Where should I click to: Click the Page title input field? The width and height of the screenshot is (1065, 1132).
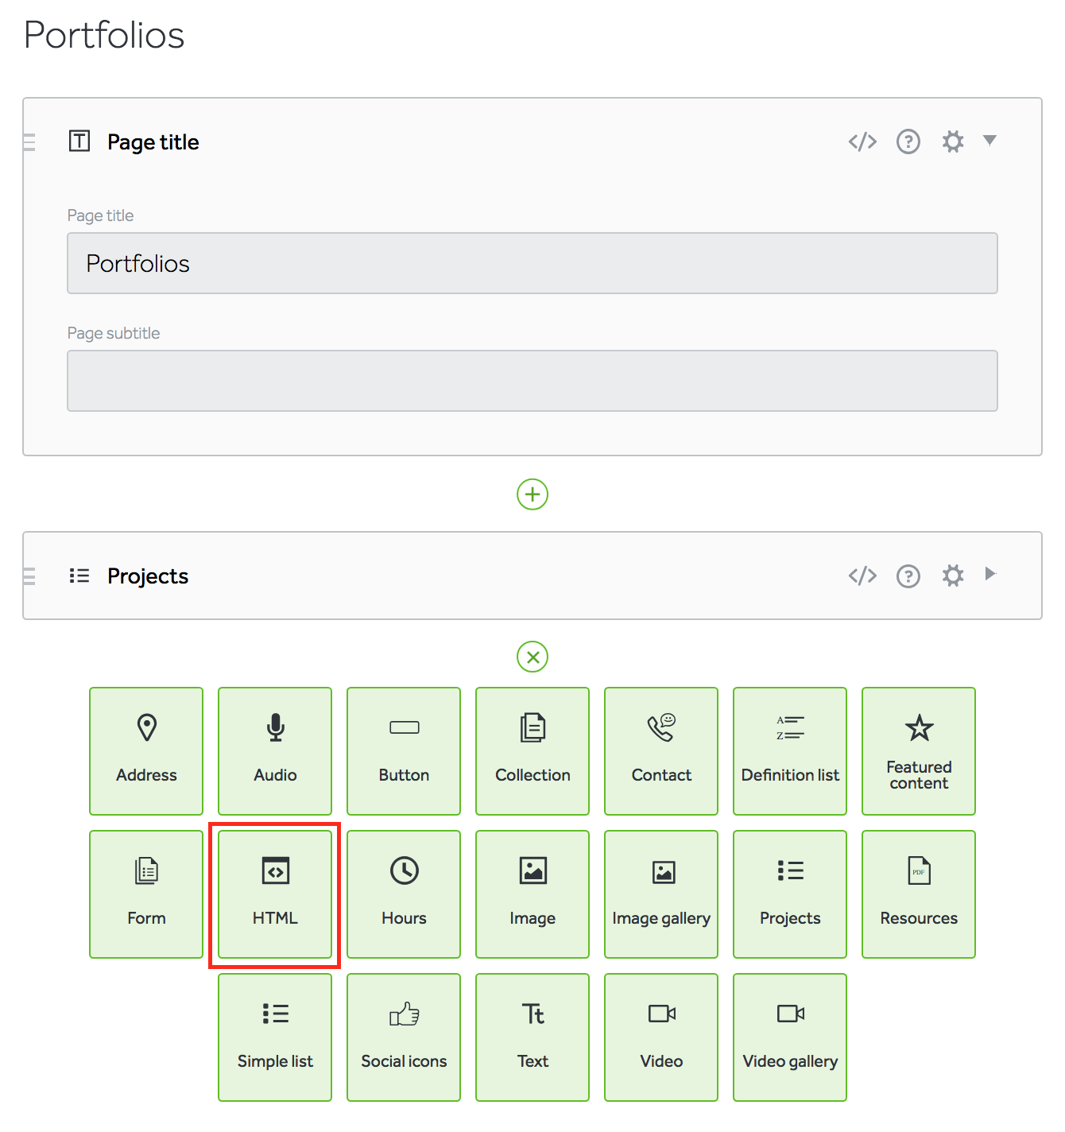(532, 263)
